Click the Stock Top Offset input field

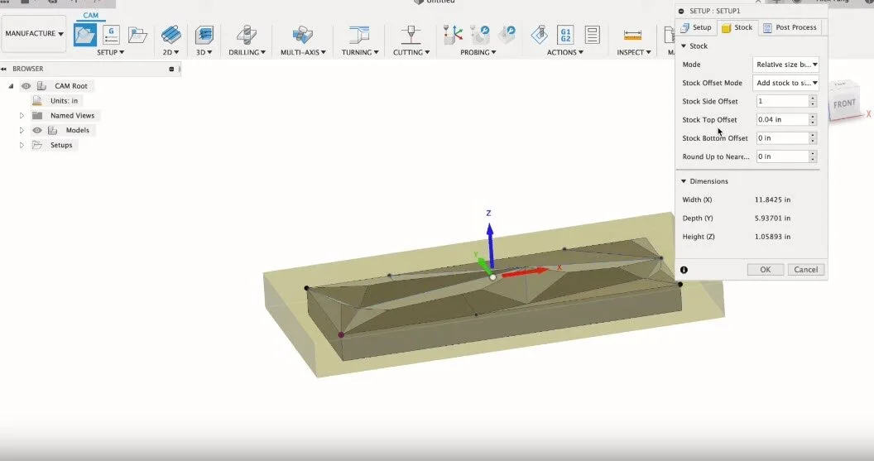pyautogui.click(x=782, y=120)
